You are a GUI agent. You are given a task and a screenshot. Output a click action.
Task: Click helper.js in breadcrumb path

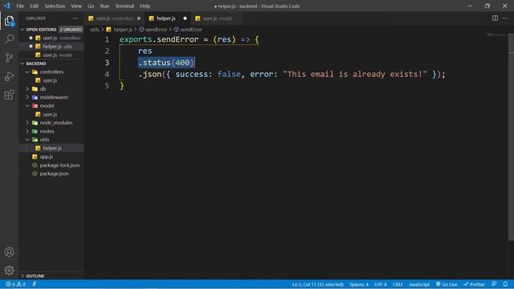120,30
